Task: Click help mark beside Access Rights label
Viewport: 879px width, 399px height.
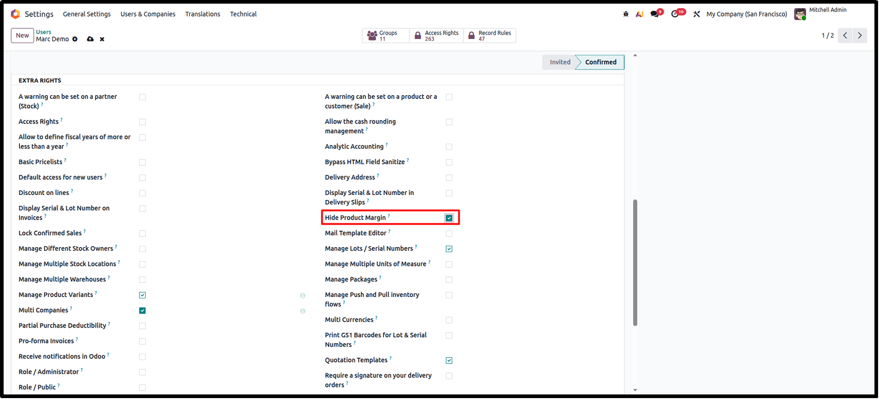Action: (x=61, y=120)
